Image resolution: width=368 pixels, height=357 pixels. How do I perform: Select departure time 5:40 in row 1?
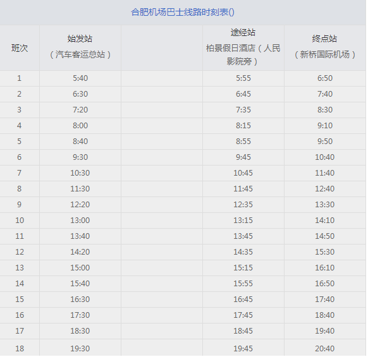80,78
